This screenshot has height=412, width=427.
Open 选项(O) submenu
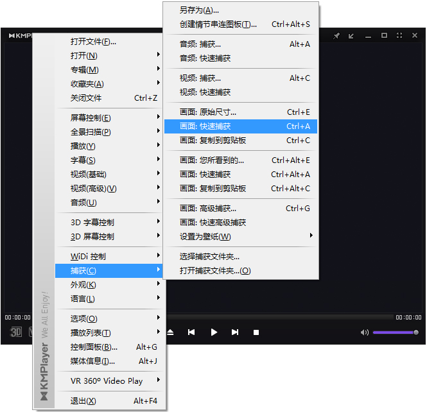coord(109,319)
